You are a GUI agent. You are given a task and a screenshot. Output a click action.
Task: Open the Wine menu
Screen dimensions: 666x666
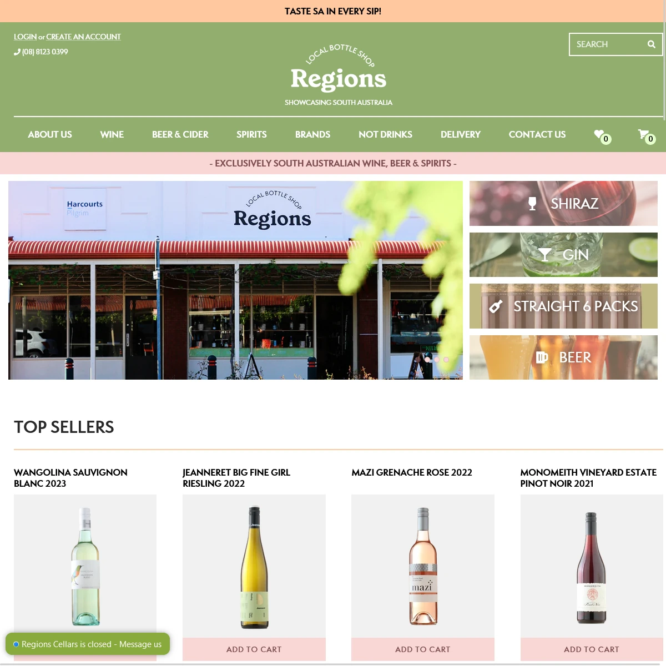[112, 134]
